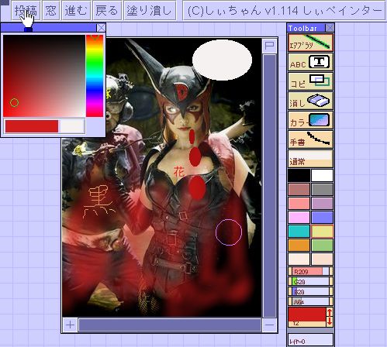
Task: Choose the ABC text tool
Action: pos(310,62)
